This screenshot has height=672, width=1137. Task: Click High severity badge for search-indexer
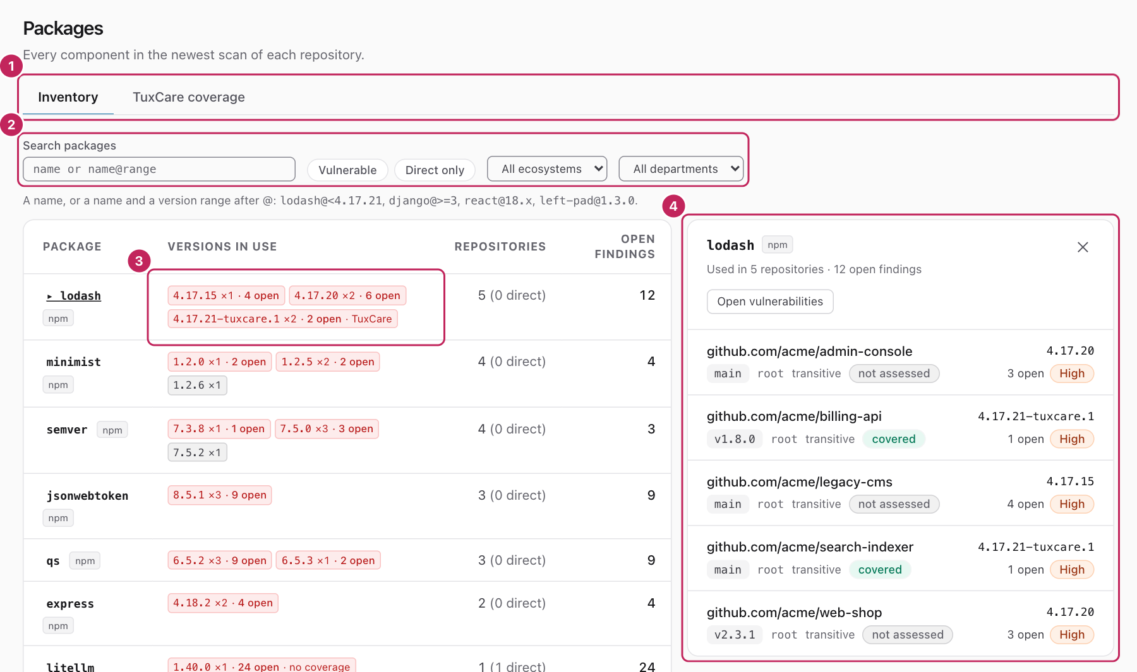click(x=1072, y=570)
